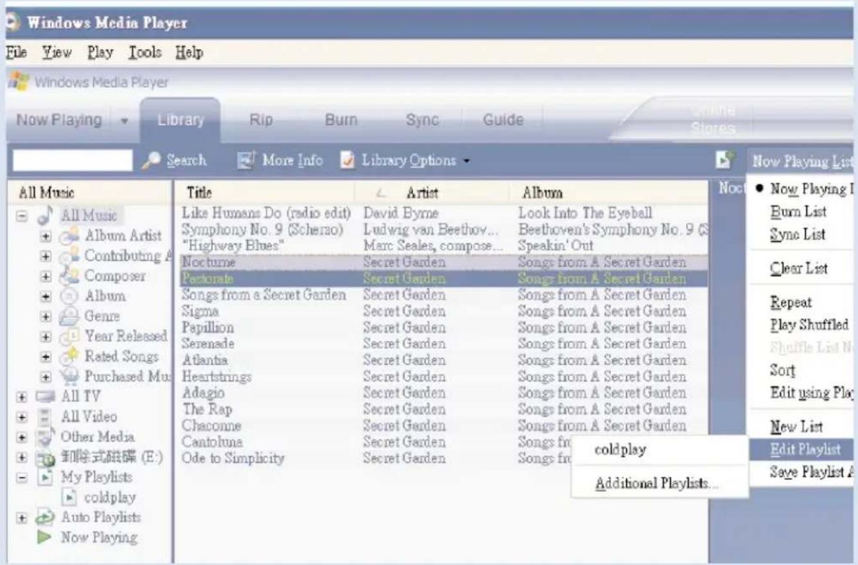This screenshot has width=858, height=565.
Task: Open the View menu
Action: pyautogui.click(x=57, y=53)
